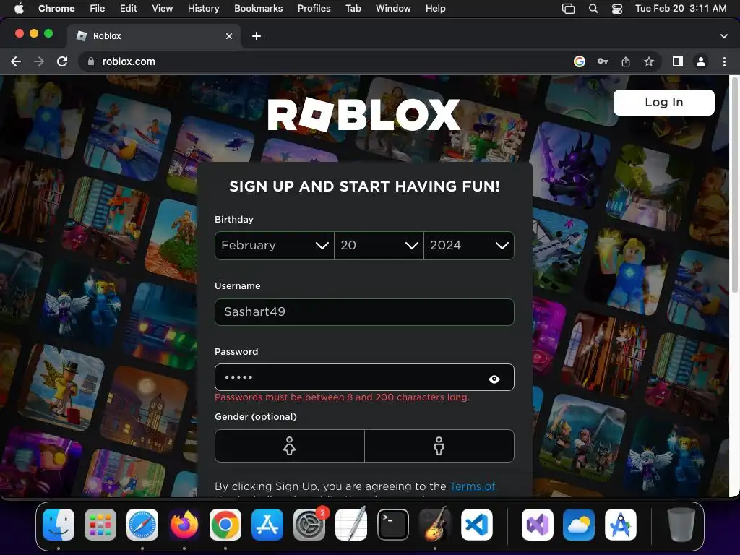This screenshot has width=740, height=555.
Task: Open the Chrome profile avatar
Action: [701, 61]
